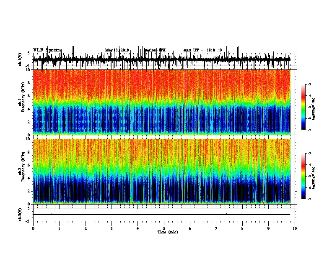Click the station label in the header
This screenshot has height=256, width=332.
155,50
